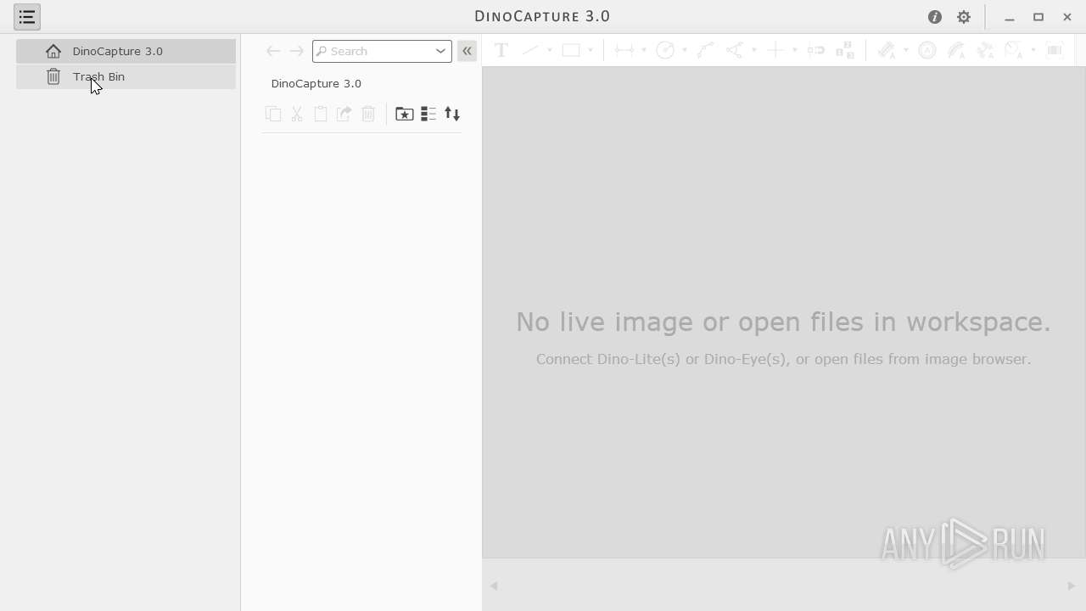Click the edge detection auto tool

click(985, 50)
